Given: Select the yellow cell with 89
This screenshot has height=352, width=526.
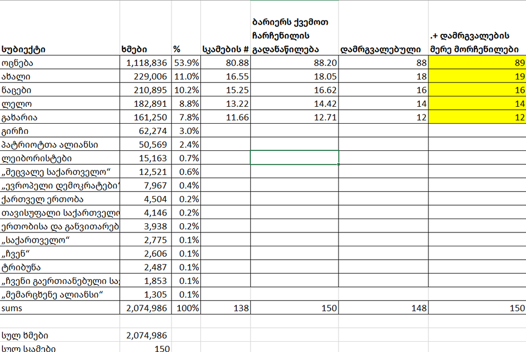Looking at the screenshot, I should pyautogui.click(x=477, y=63).
